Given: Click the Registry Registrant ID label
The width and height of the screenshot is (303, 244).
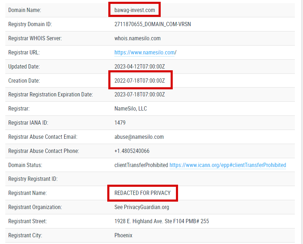Looking at the screenshot, I should [33, 179].
